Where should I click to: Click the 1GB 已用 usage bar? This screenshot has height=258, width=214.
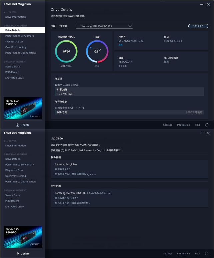tap(129, 112)
